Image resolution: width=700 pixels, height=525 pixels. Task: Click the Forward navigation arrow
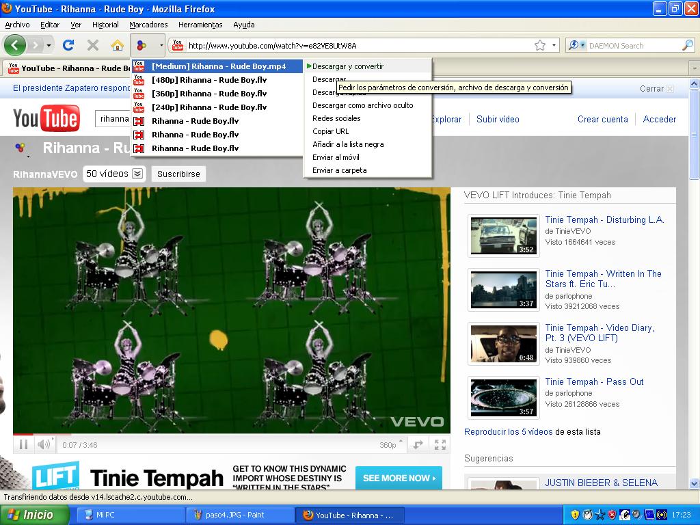pyautogui.click(x=36, y=45)
